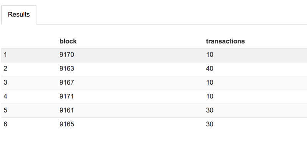The height and width of the screenshot is (152, 307).
Task: Click transactions value 10 in row 1
Action: click(x=210, y=54)
